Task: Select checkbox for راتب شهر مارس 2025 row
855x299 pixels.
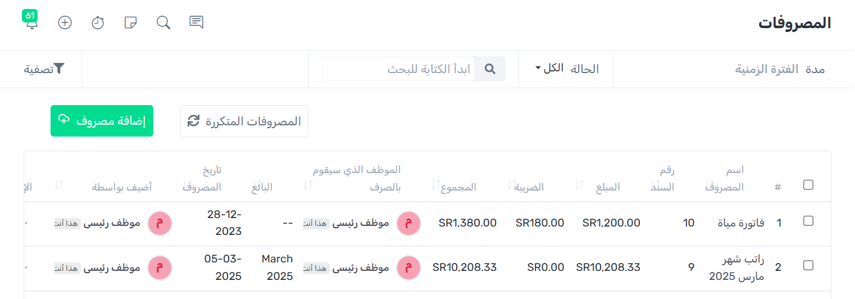Action: [x=808, y=265]
